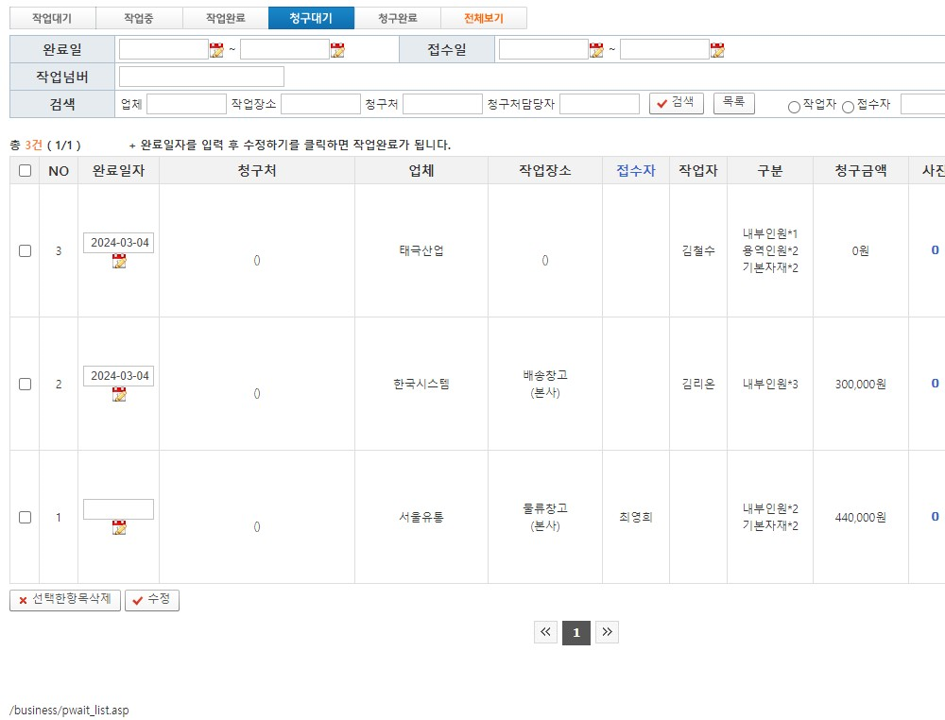
Task: Sort by the 접수자 column header
Action: click(x=635, y=171)
